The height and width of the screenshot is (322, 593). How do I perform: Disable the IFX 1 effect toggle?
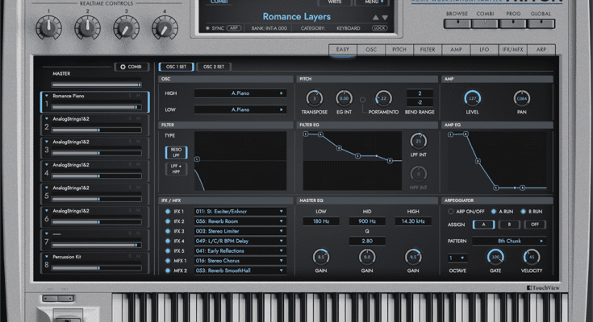166,211
